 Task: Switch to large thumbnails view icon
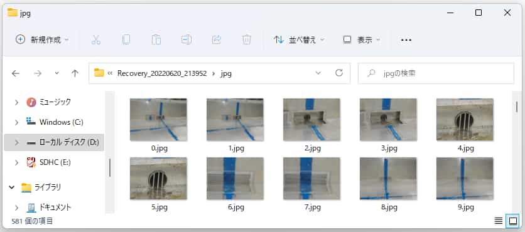coord(513,221)
